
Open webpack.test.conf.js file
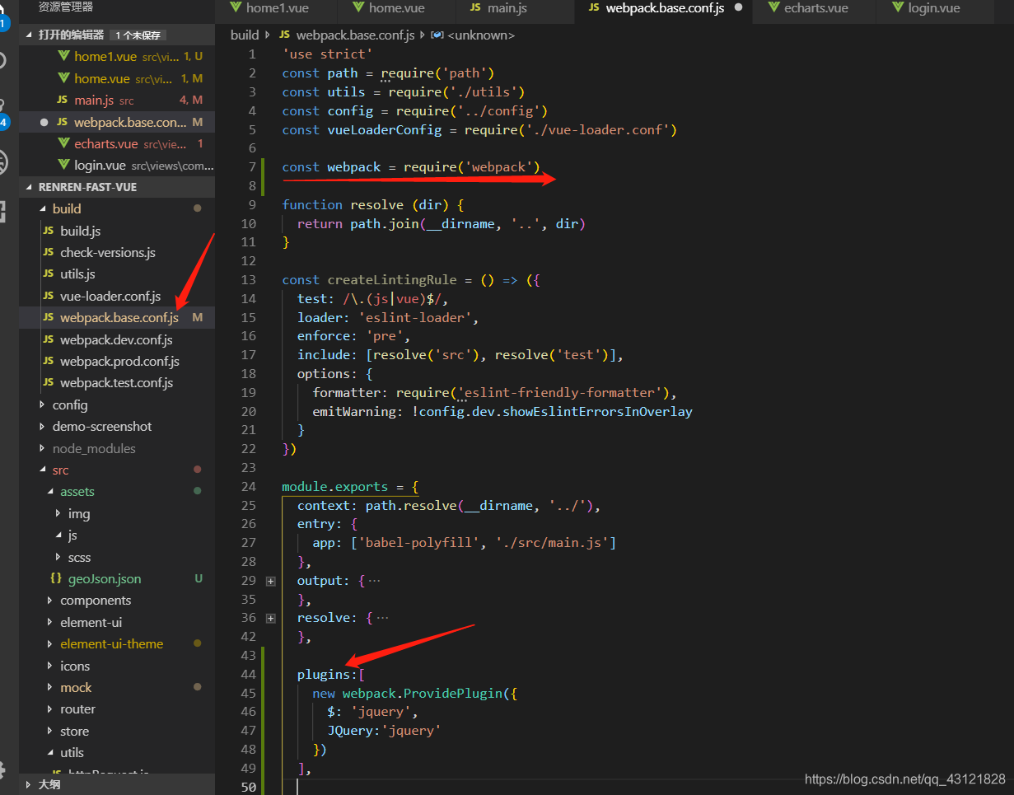pos(116,382)
